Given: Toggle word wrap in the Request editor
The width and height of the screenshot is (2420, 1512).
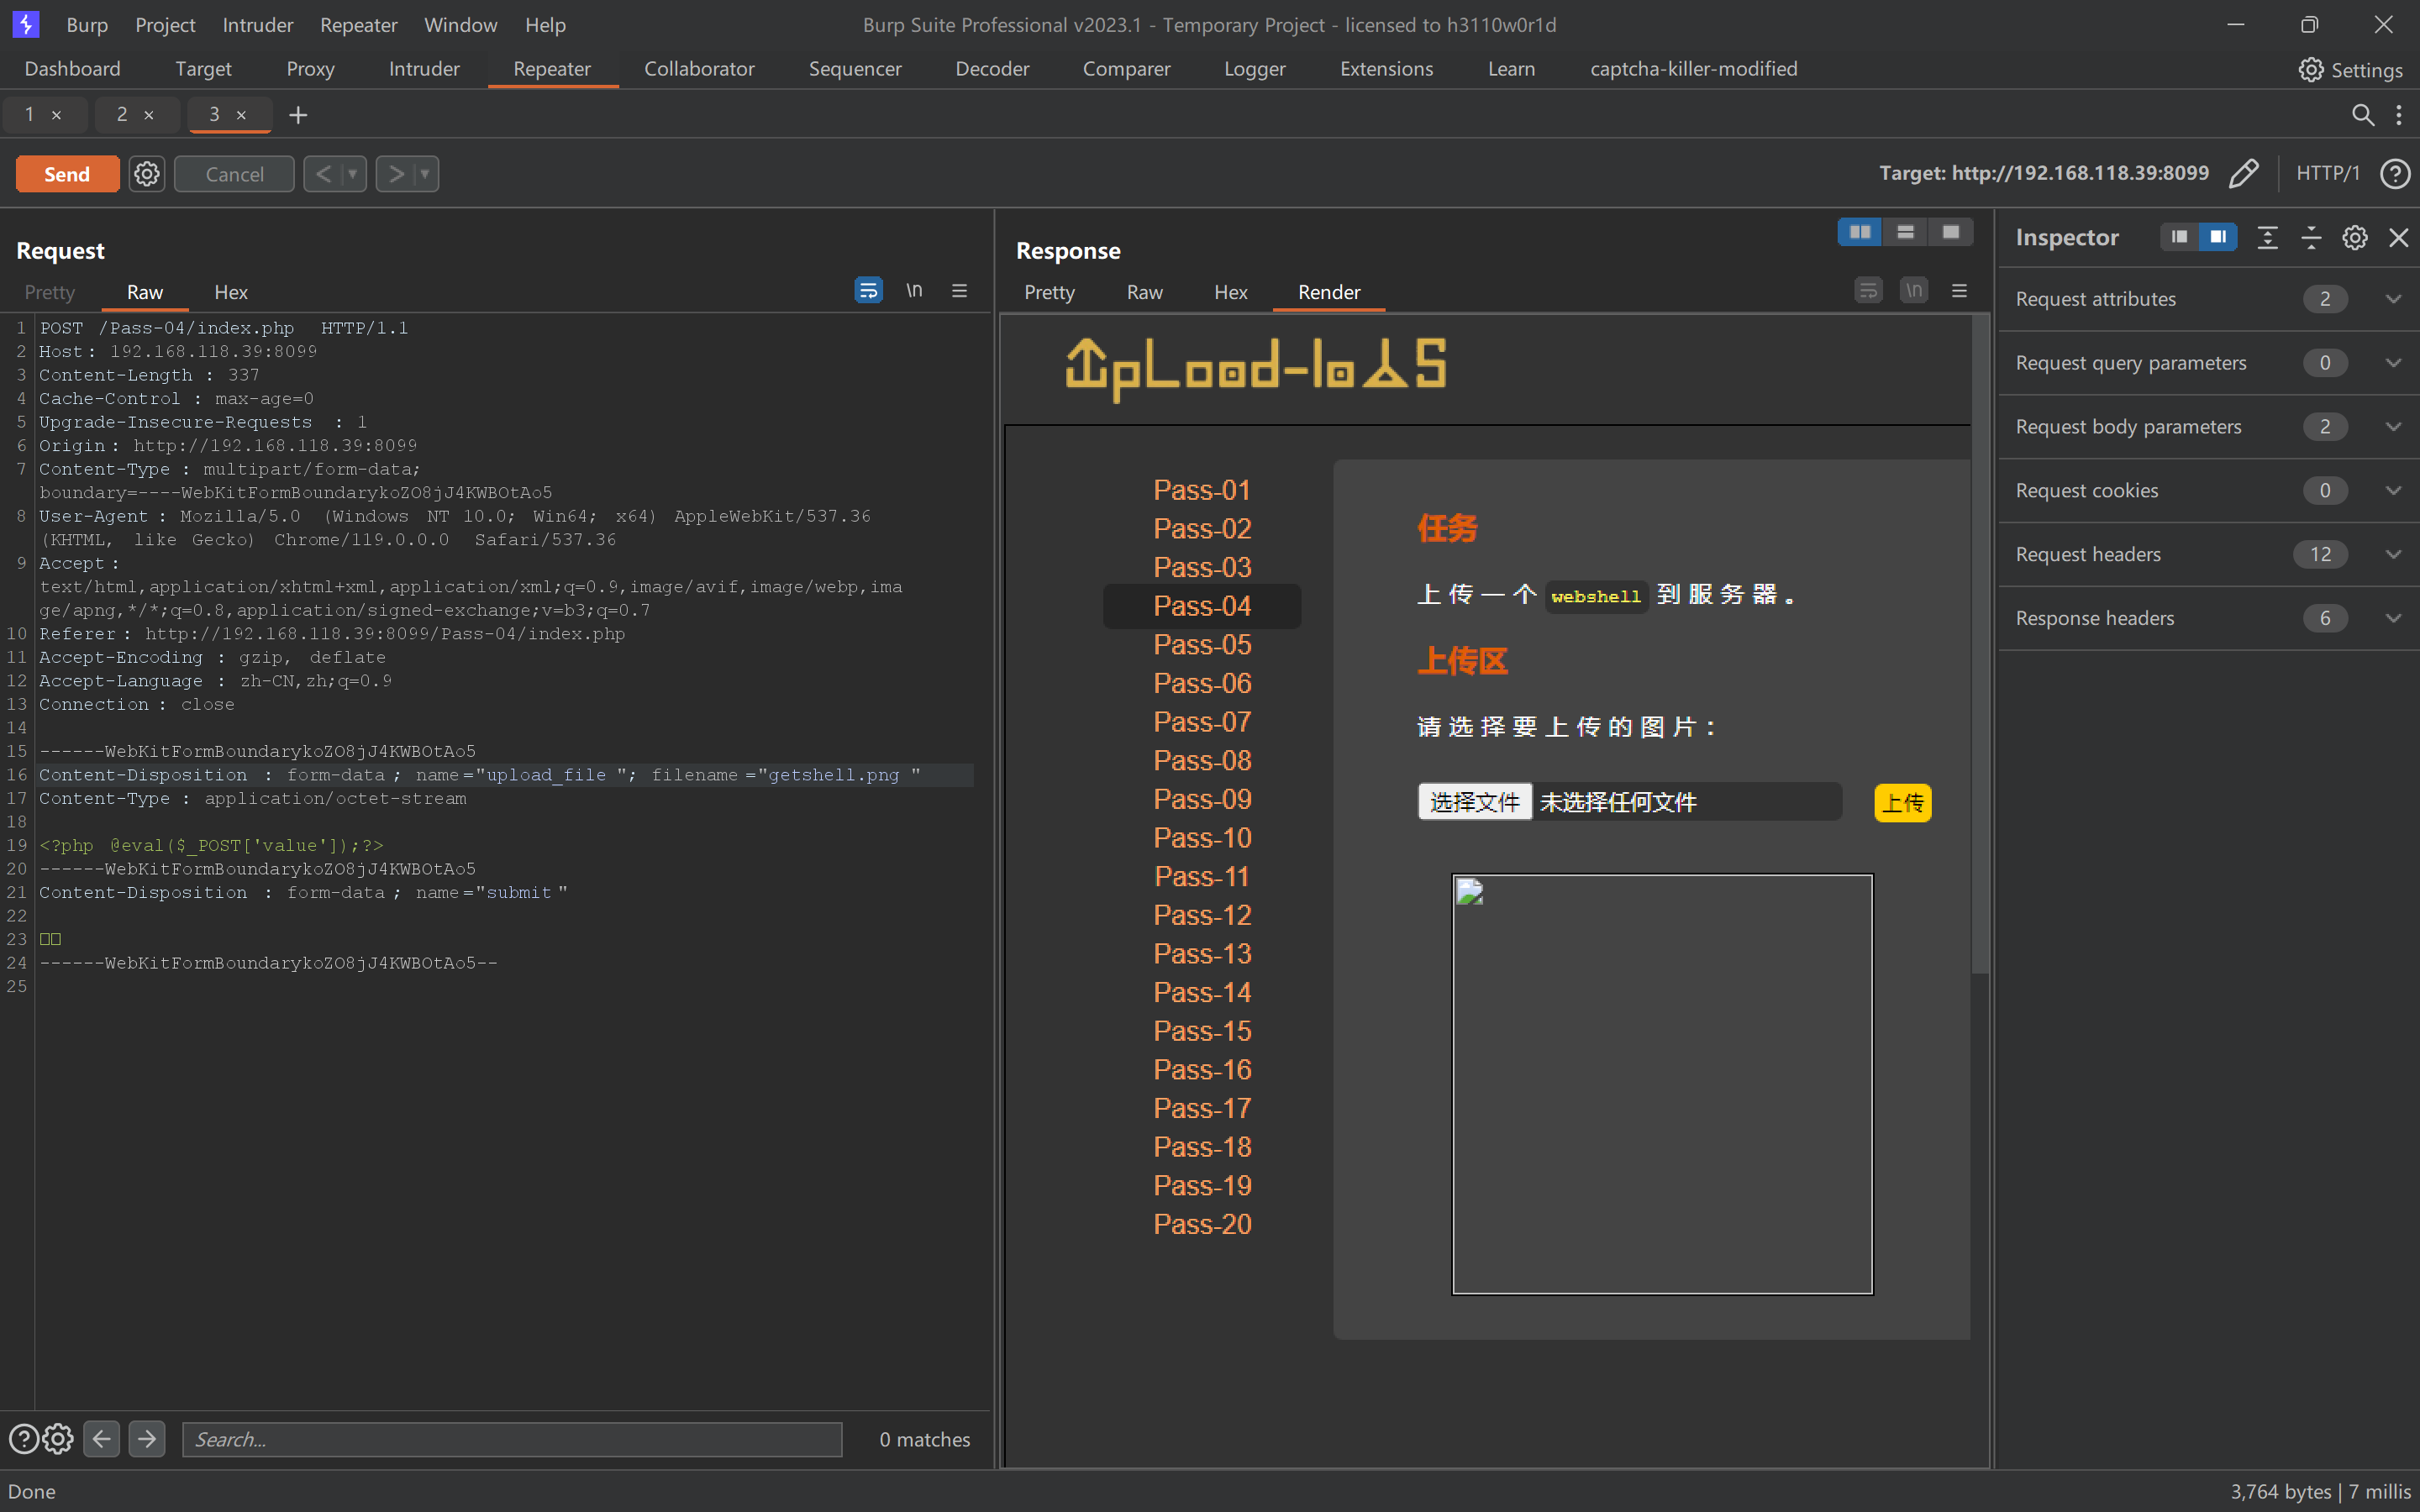Looking at the screenshot, I should click(868, 291).
